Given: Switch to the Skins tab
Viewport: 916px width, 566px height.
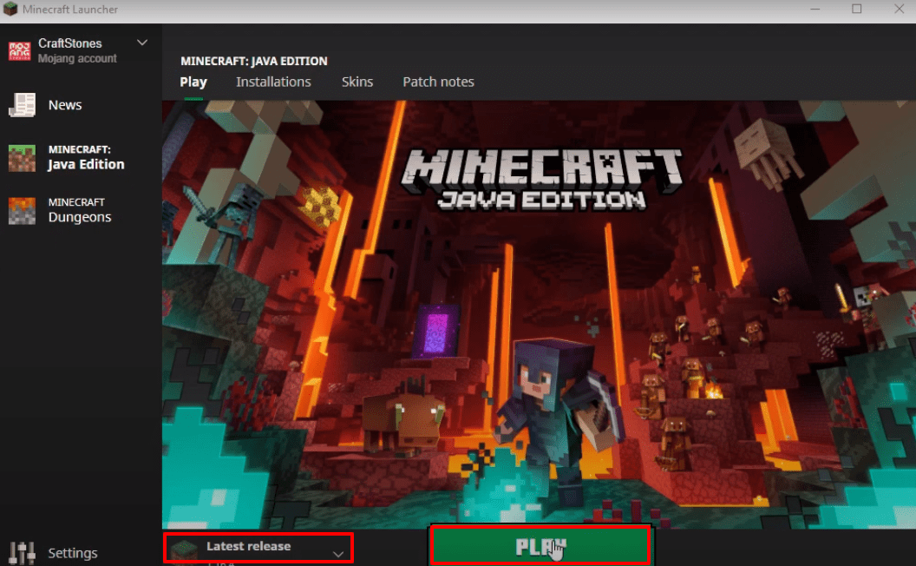Looking at the screenshot, I should [x=357, y=82].
